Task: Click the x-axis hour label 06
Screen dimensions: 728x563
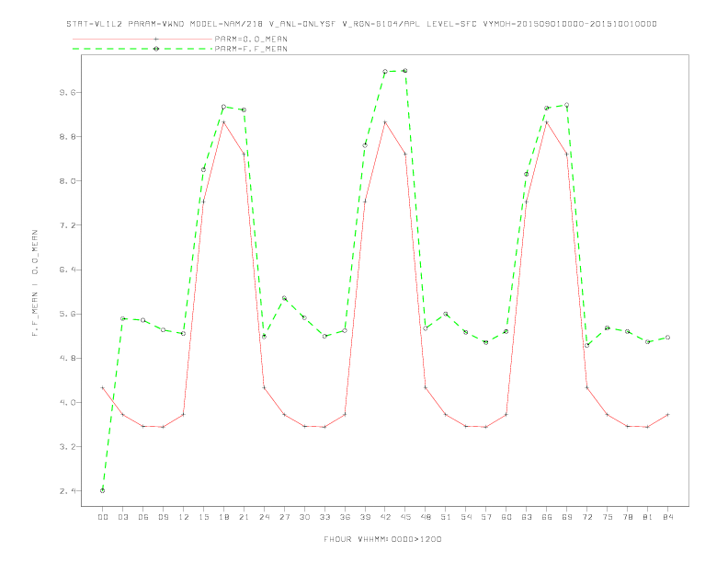Action: [x=143, y=517]
